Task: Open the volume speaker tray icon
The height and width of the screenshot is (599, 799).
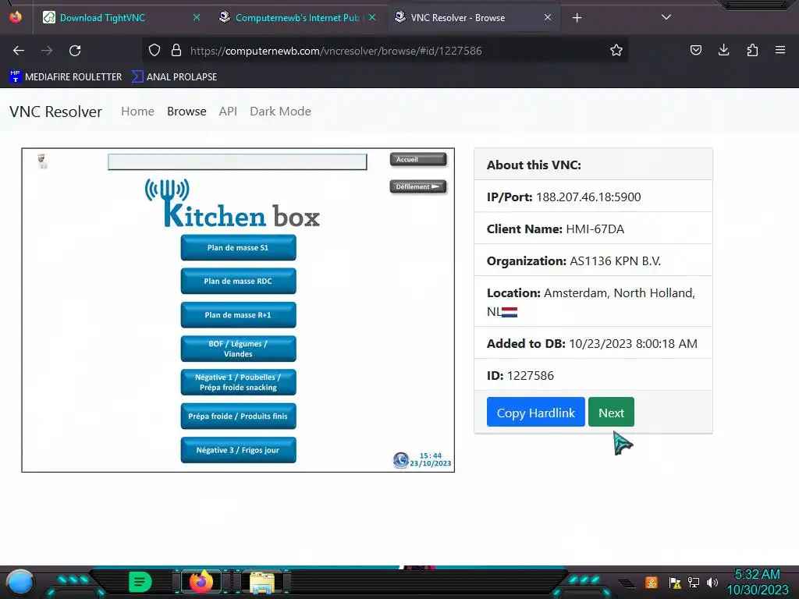Action: point(712,582)
